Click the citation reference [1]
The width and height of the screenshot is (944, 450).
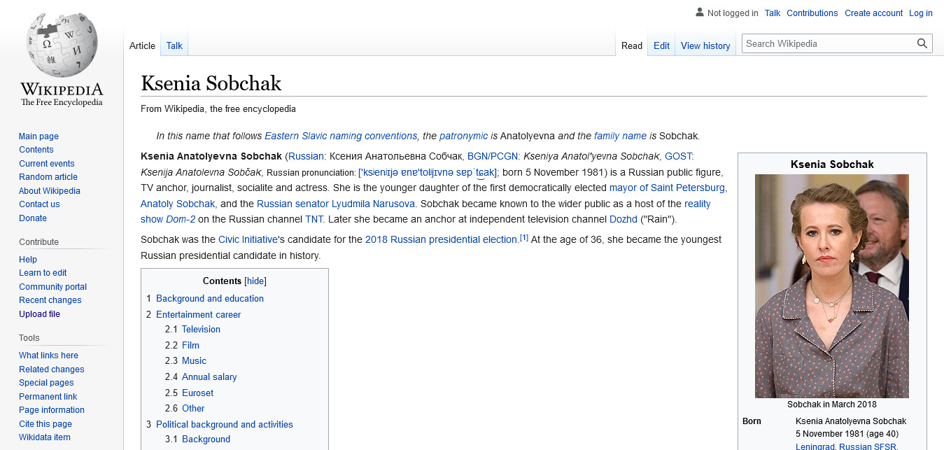click(x=523, y=238)
